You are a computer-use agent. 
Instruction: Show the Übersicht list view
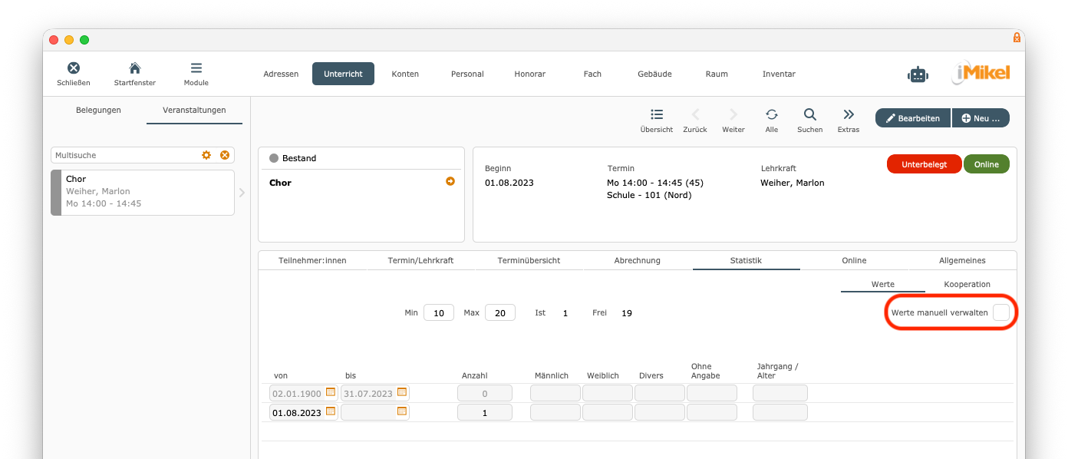pyautogui.click(x=657, y=115)
